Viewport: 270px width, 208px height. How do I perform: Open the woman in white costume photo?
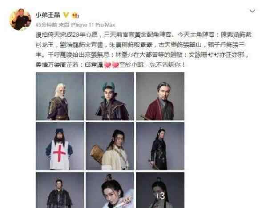[x=110, y=190]
